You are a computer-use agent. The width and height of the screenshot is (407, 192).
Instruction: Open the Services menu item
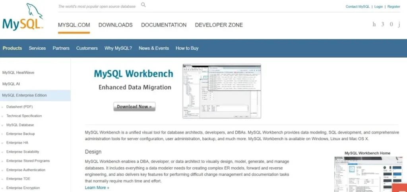pos(37,48)
